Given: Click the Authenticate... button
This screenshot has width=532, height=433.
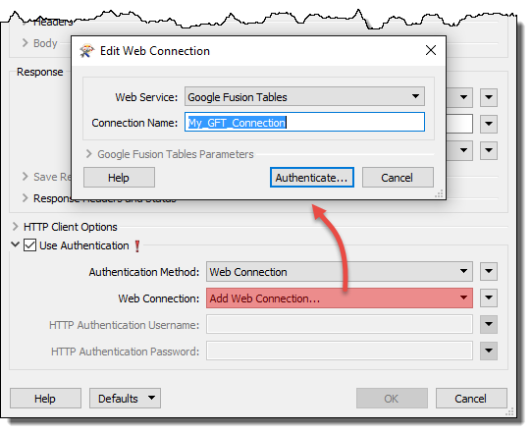Looking at the screenshot, I should pos(312,178).
